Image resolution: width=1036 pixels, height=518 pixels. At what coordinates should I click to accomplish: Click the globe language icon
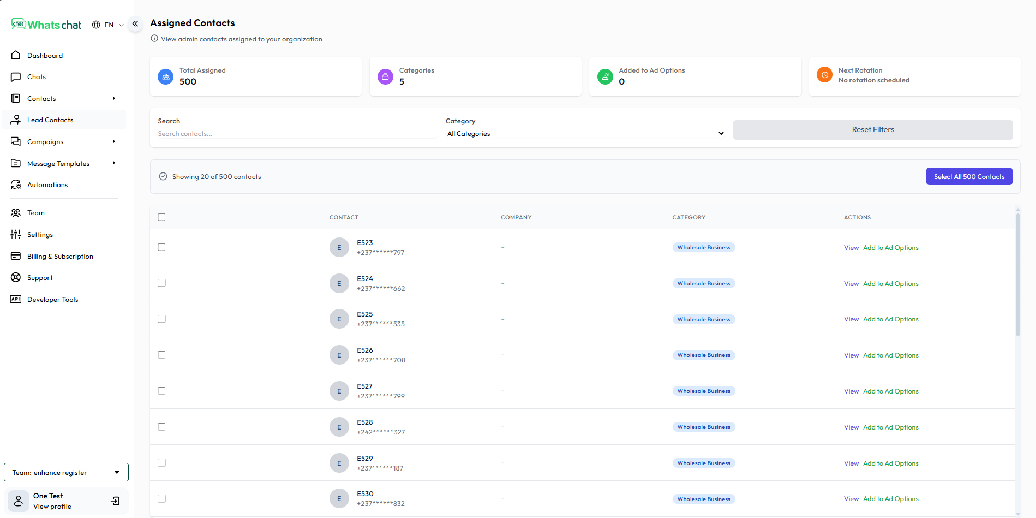pyautogui.click(x=96, y=25)
